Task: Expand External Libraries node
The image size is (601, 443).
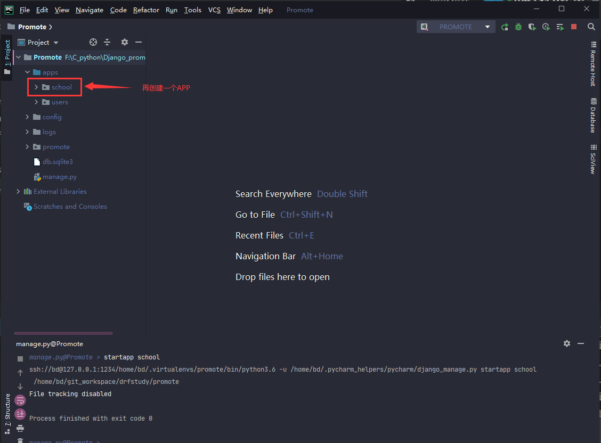Action: point(18,192)
